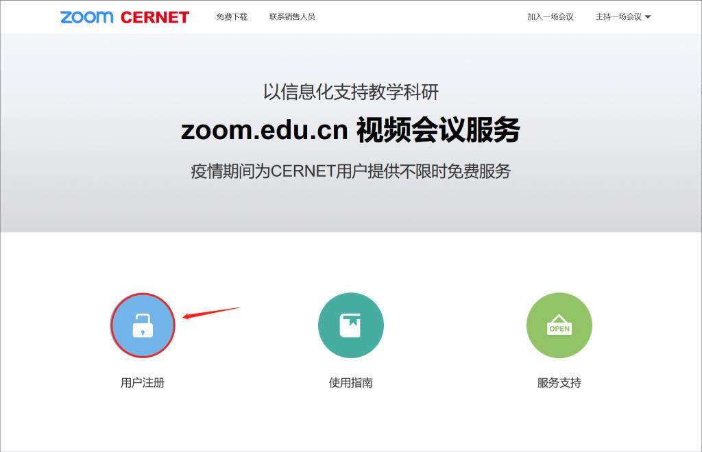702x452 pixels.
Task: Expand the 主持一场会议 dropdown menu
Action: (x=618, y=17)
